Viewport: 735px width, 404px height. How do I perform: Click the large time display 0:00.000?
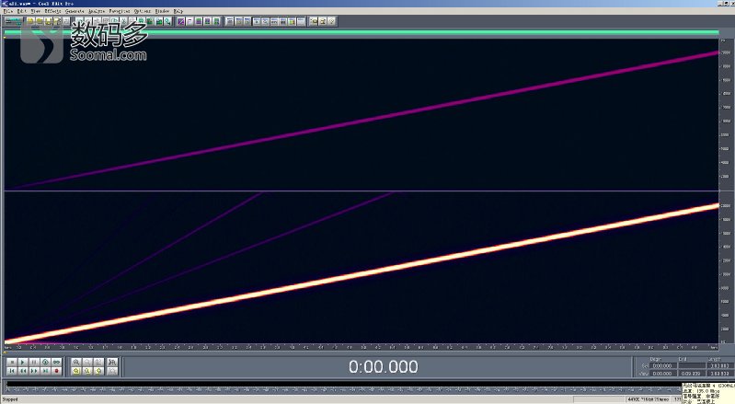(x=382, y=367)
